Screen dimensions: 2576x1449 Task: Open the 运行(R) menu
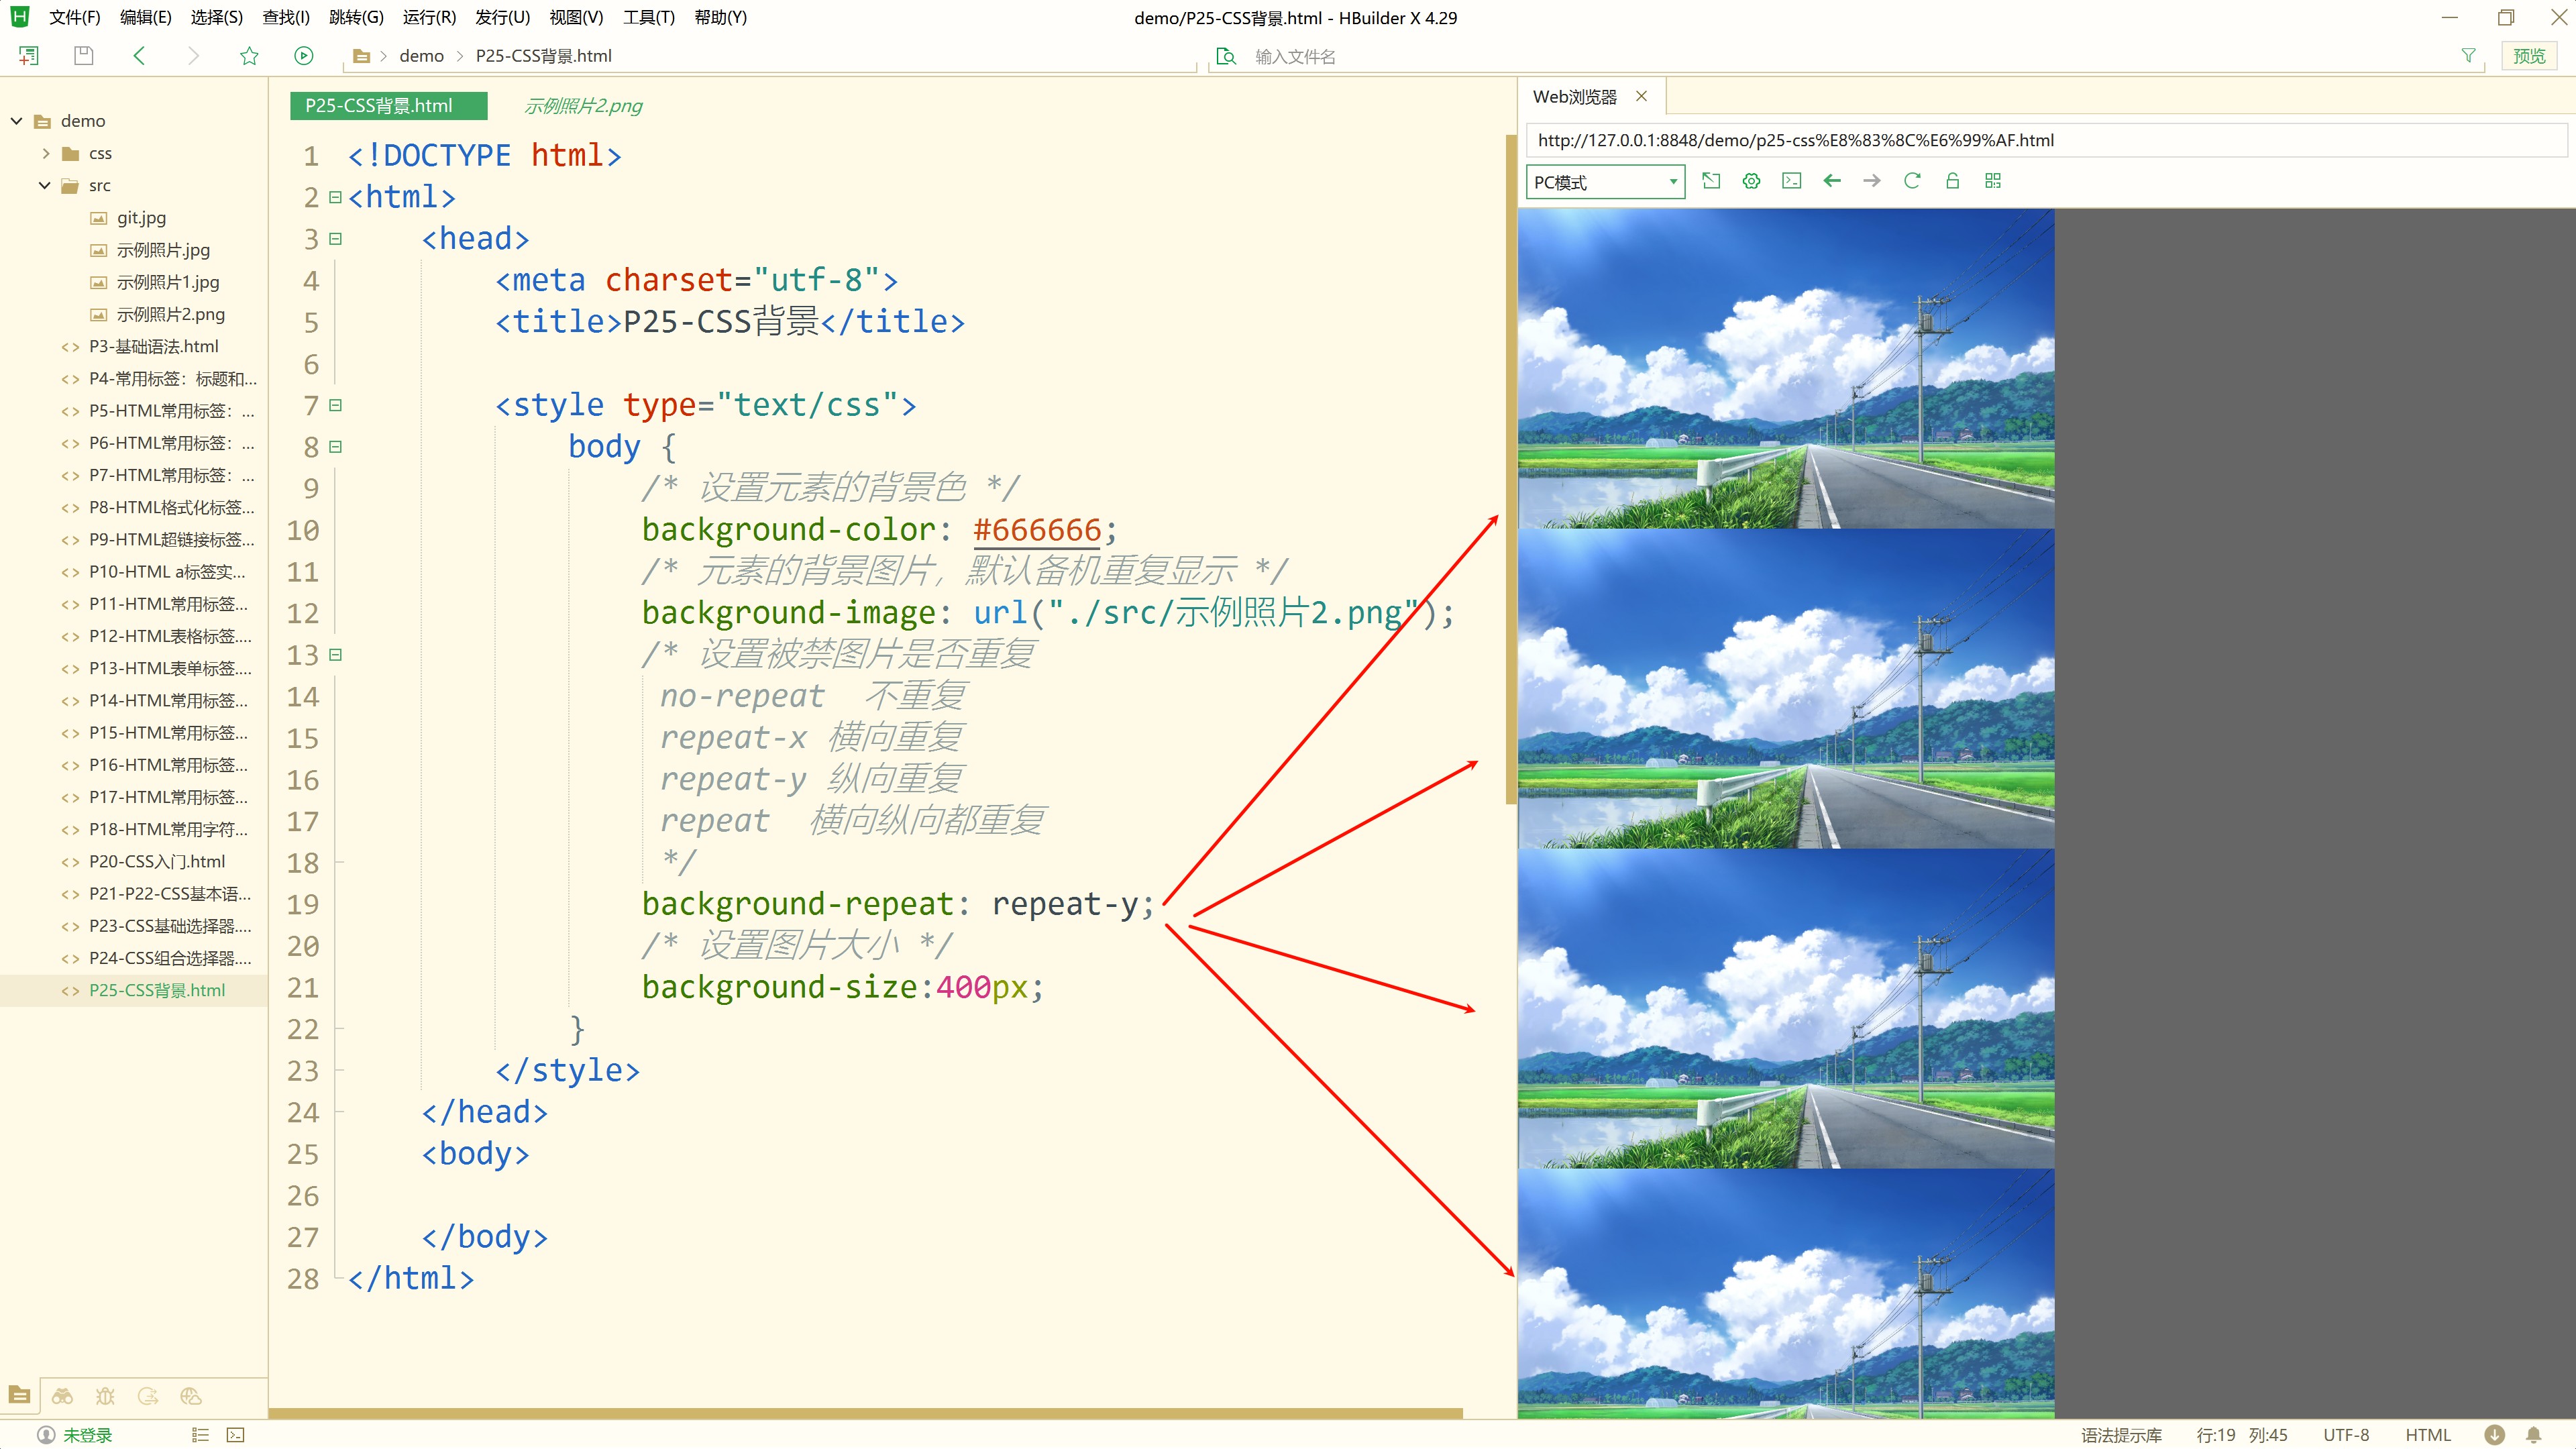(429, 17)
